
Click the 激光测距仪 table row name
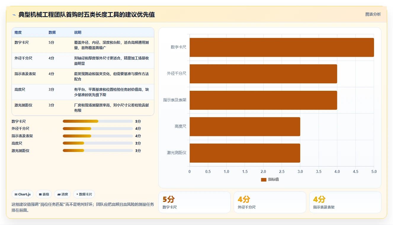point(23,105)
